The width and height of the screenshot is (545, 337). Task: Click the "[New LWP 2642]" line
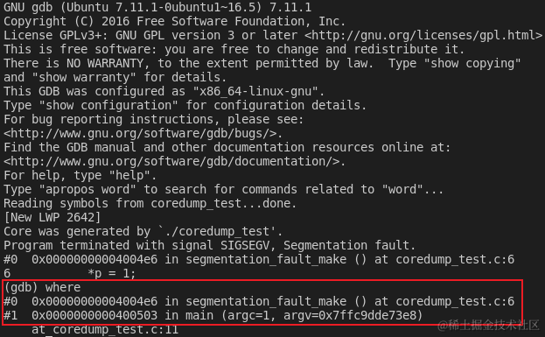(x=52, y=217)
